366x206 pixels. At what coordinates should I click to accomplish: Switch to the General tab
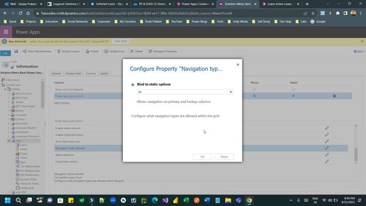[x=56, y=74]
